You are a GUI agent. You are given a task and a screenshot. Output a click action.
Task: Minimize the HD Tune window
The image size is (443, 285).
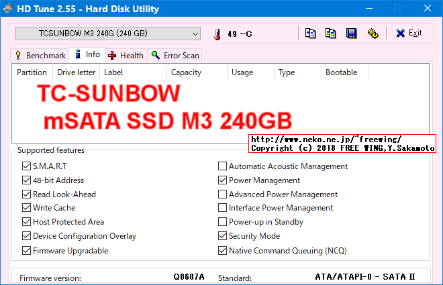click(x=369, y=9)
